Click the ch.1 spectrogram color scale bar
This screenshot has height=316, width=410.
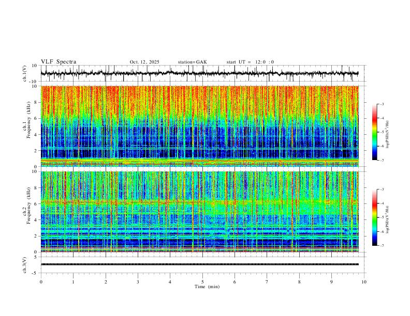pos(374,132)
